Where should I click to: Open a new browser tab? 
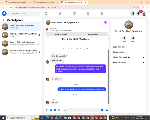coord(90,2)
